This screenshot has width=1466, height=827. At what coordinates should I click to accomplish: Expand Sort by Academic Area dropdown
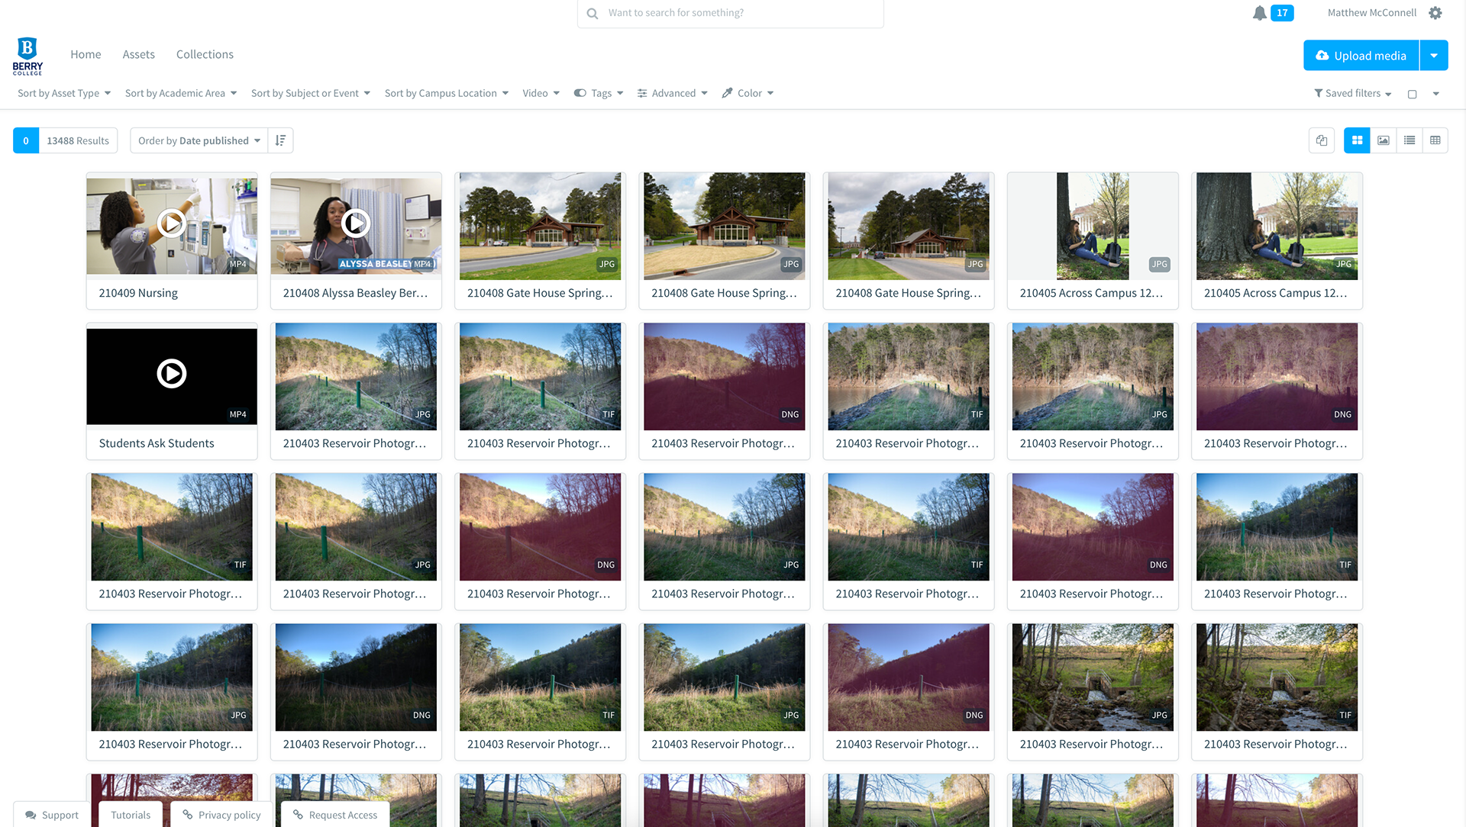(x=181, y=93)
